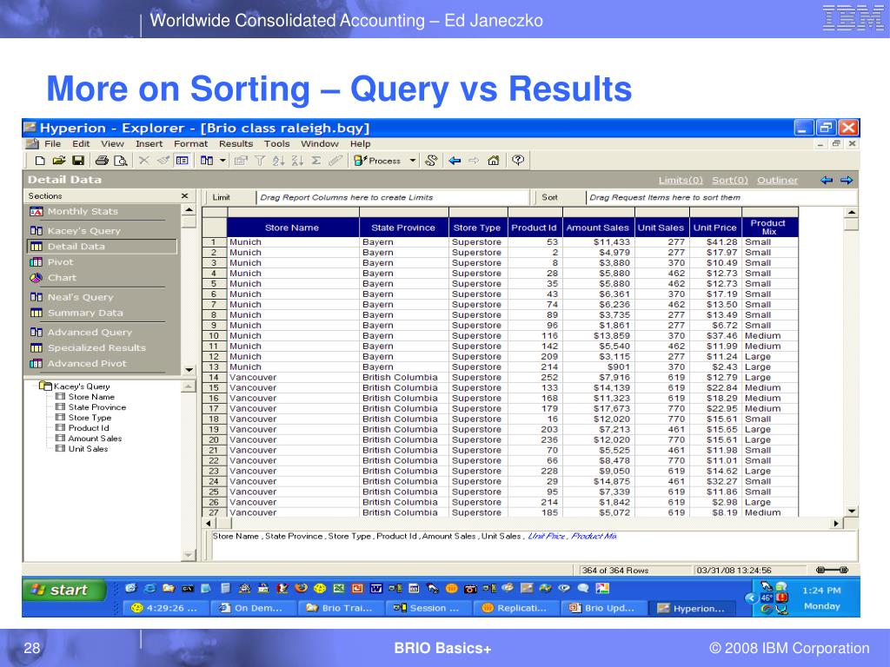Click the Insert Section toolbar icon
Viewport: 890px width, 667px height.
click(207, 161)
